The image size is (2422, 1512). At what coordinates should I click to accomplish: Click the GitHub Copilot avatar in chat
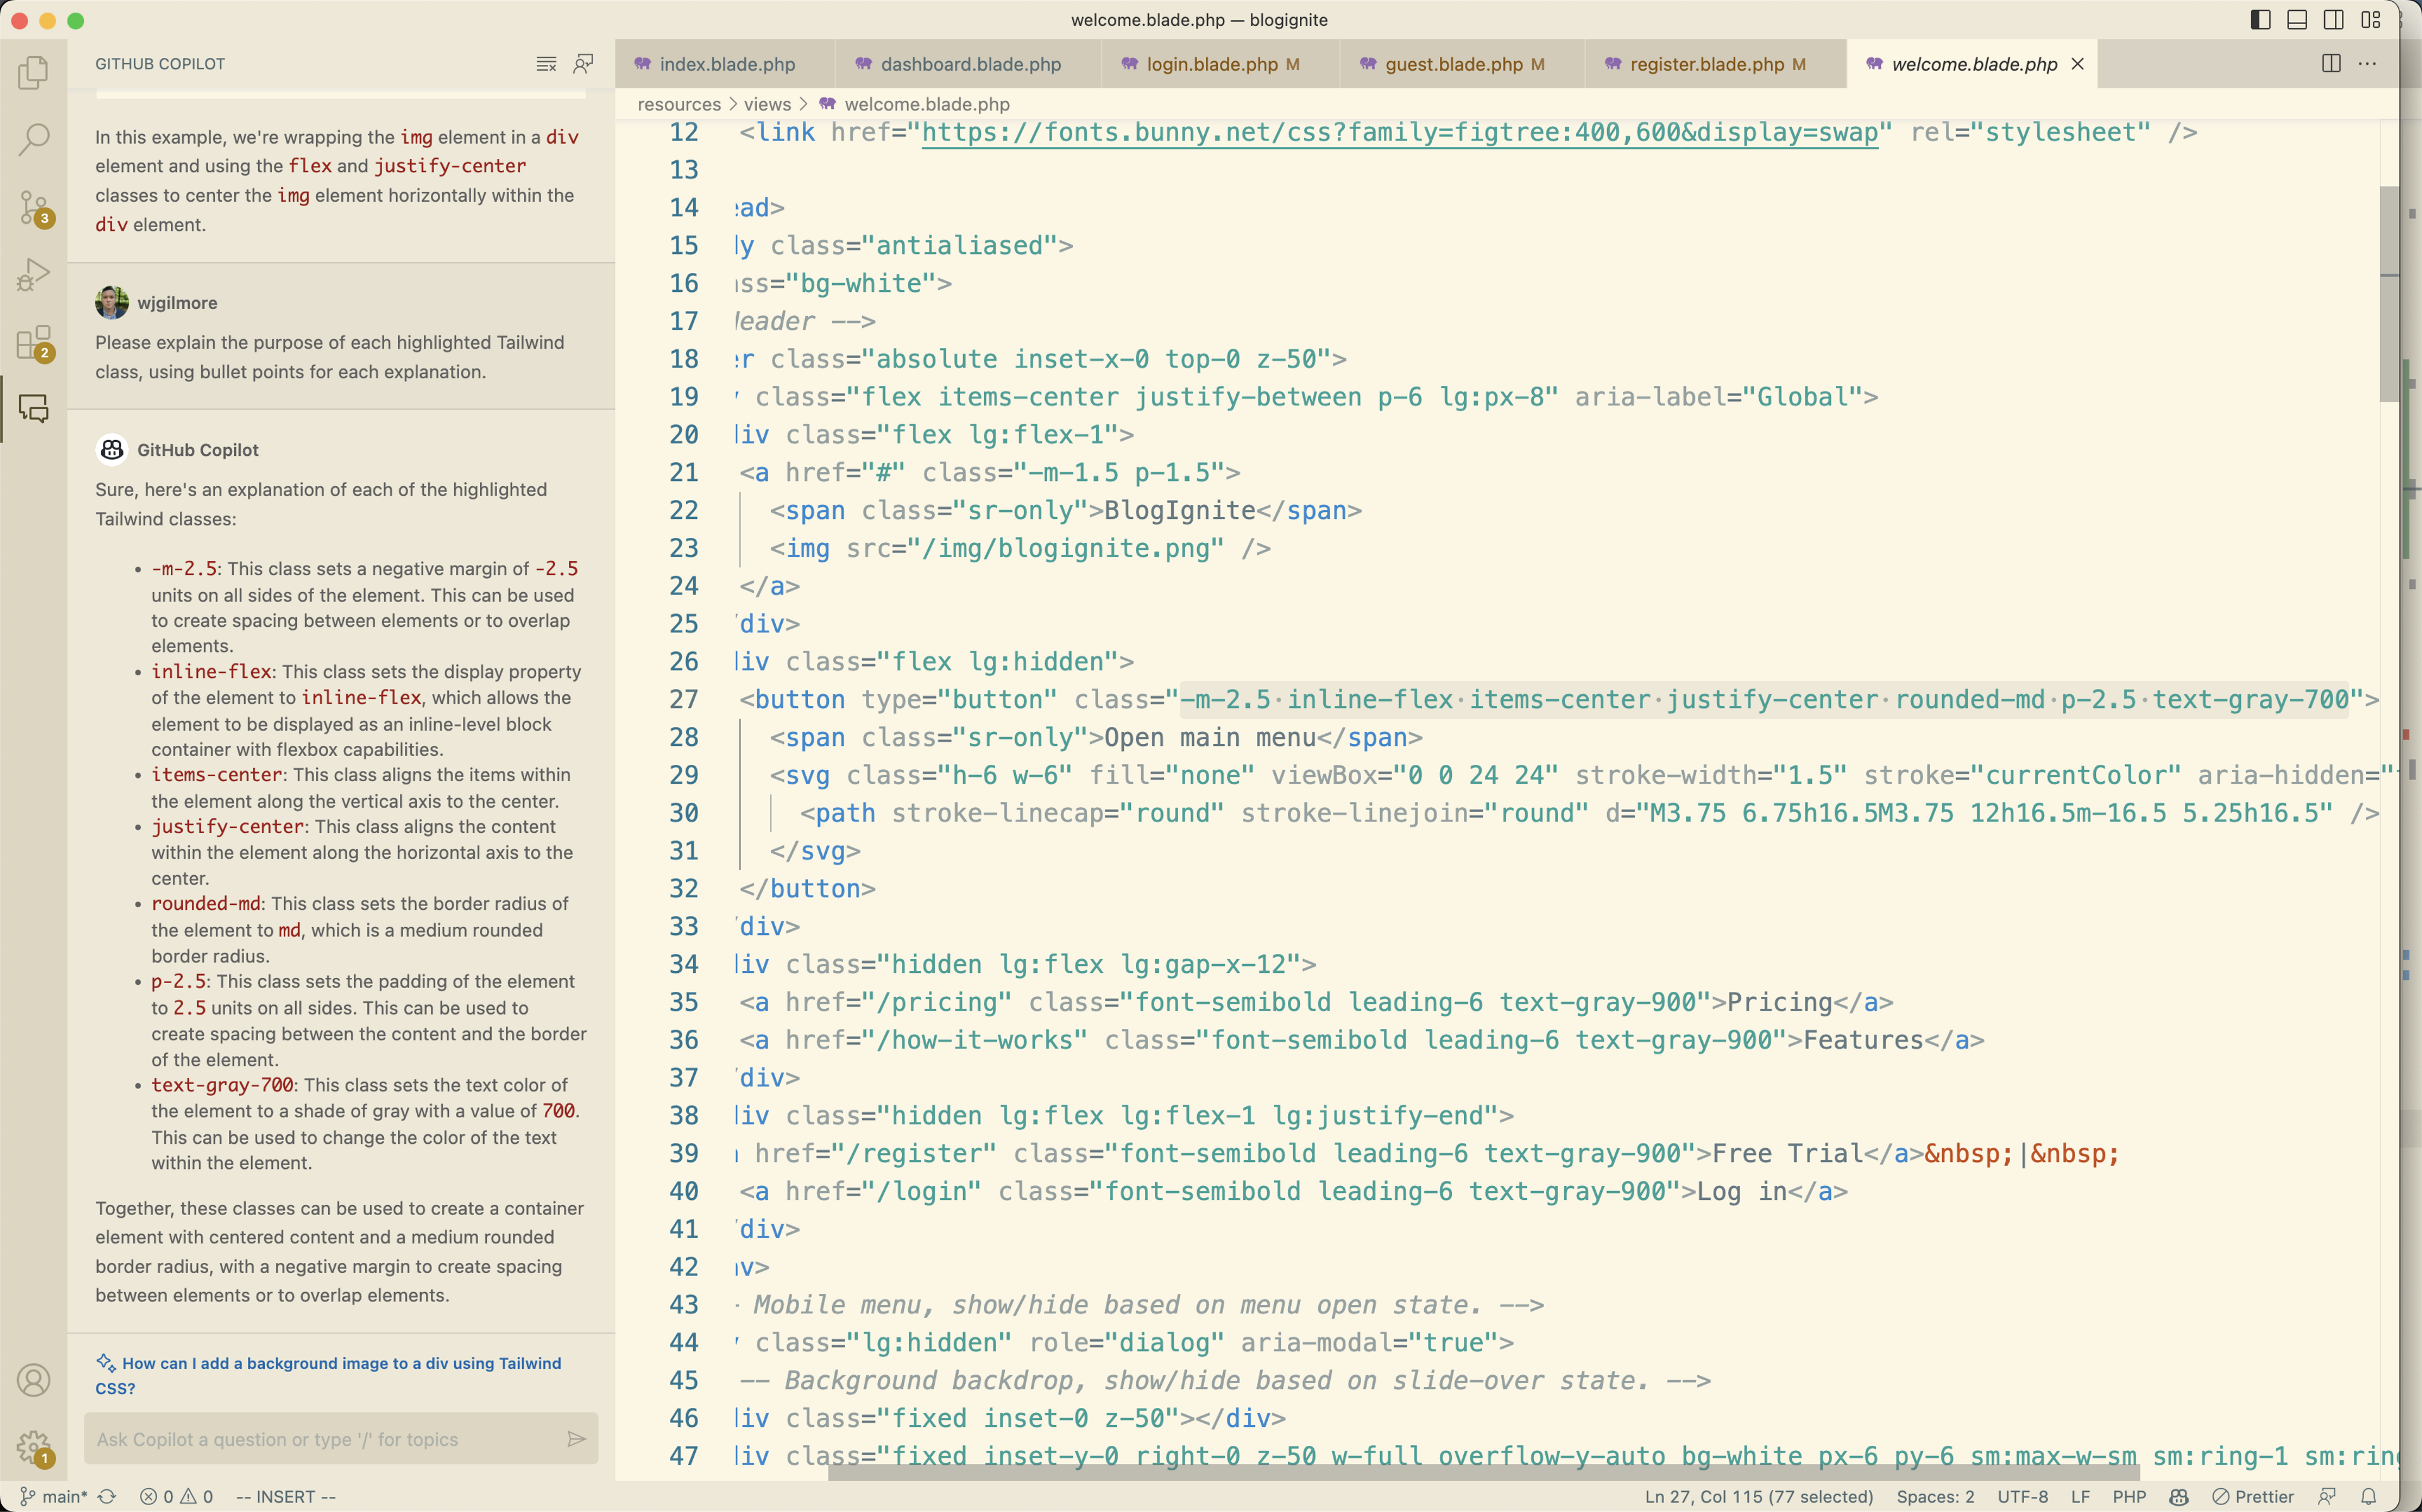coord(112,450)
